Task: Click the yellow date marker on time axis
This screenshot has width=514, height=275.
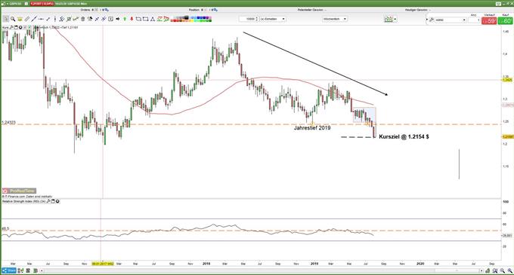Action: [103, 264]
